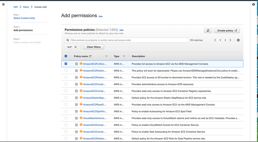Remove the "ec2" filter tag
258x142 pixels.
click(75, 47)
